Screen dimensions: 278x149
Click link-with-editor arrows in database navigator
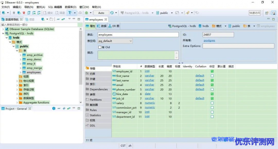[x=63, y=19]
